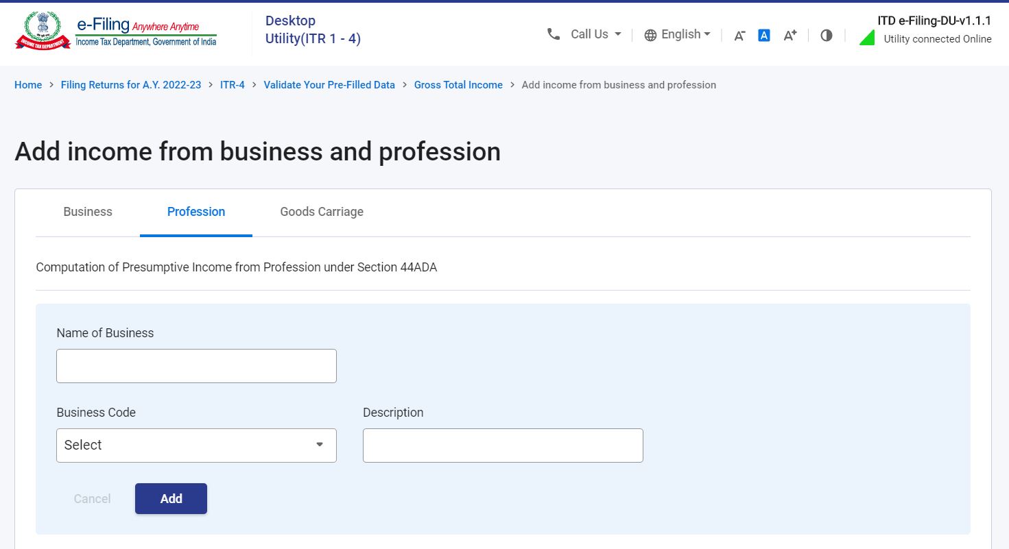Open the Business Code select dropdown
1009x549 pixels.
pyautogui.click(x=196, y=445)
